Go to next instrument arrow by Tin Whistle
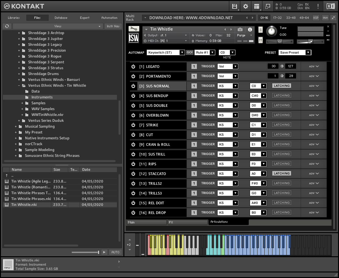Image resolution: width=339 pixels, height=278 pixels. point(231,29)
